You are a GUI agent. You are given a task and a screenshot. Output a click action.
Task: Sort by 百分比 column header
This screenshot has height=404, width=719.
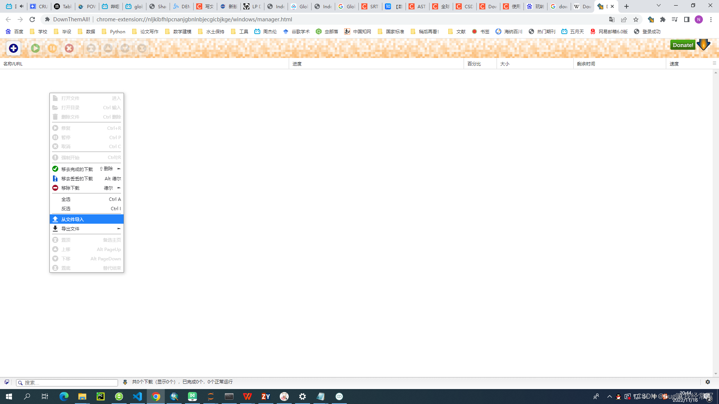[480, 64]
